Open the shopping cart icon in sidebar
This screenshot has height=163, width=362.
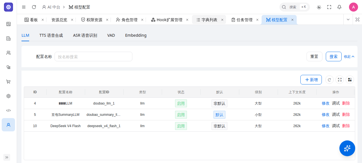pyautogui.click(x=8, y=82)
